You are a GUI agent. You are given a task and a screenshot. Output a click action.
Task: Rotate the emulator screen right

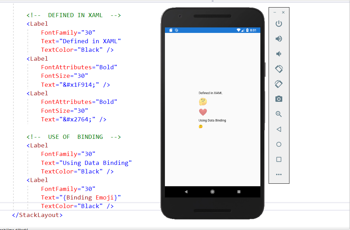pos(278,84)
